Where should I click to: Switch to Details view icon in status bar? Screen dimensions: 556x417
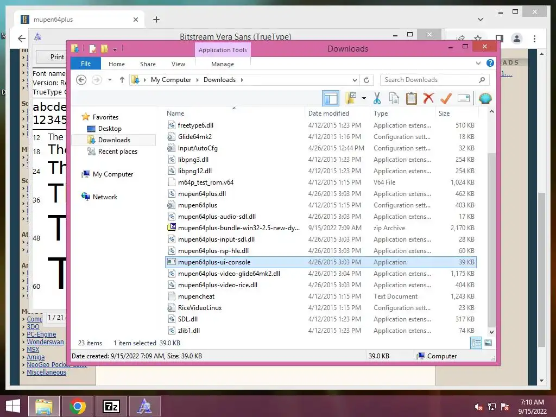pyautogui.click(x=476, y=343)
